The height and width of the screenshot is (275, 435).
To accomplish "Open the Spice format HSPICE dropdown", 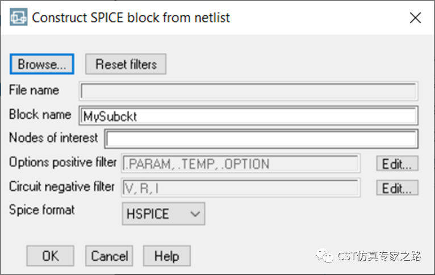I will point(164,214).
